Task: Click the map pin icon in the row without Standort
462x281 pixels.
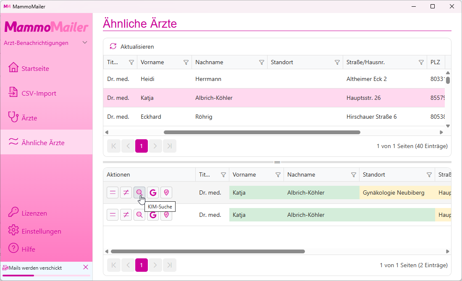Action: click(x=166, y=215)
